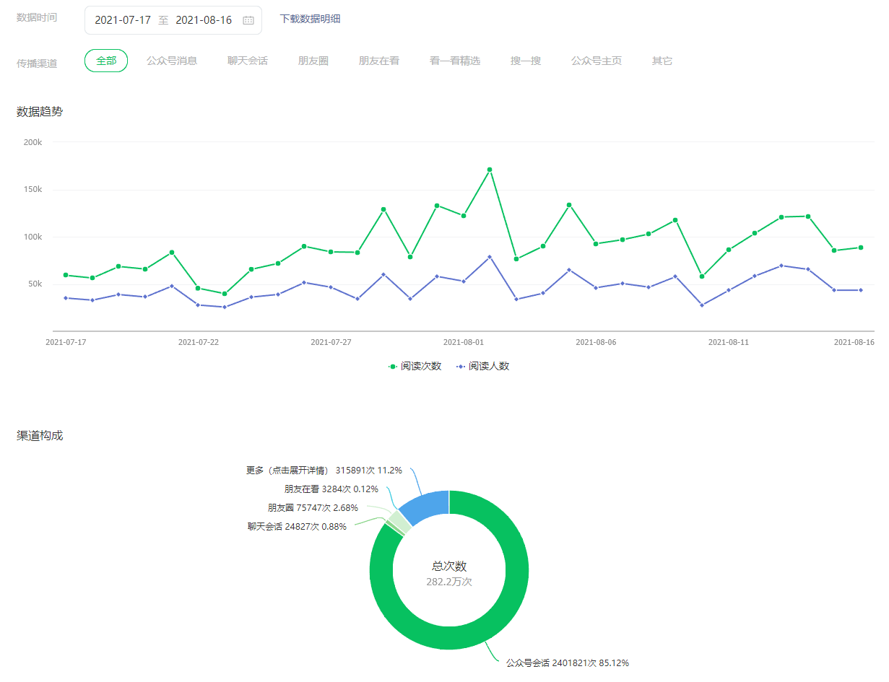Switch to 聊天会话 channel tab
This screenshot has width=889, height=682.
point(248,61)
